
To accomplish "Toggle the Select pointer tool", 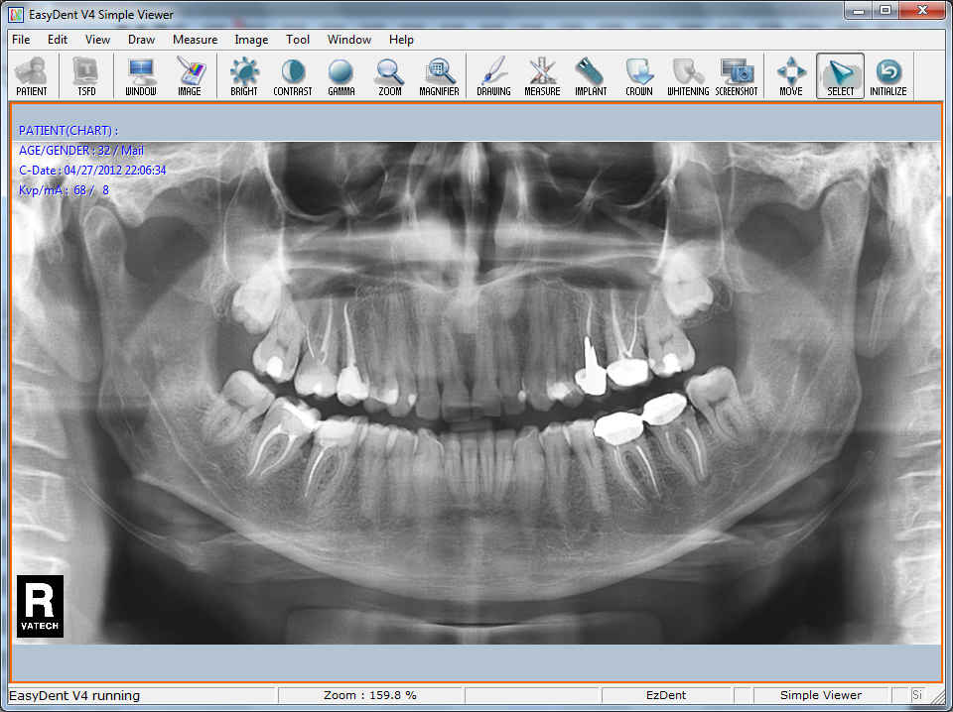I will [x=841, y=76].
